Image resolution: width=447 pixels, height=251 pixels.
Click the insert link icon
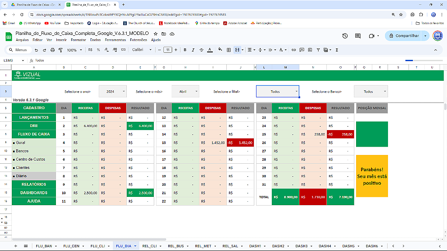pos(294,50)
